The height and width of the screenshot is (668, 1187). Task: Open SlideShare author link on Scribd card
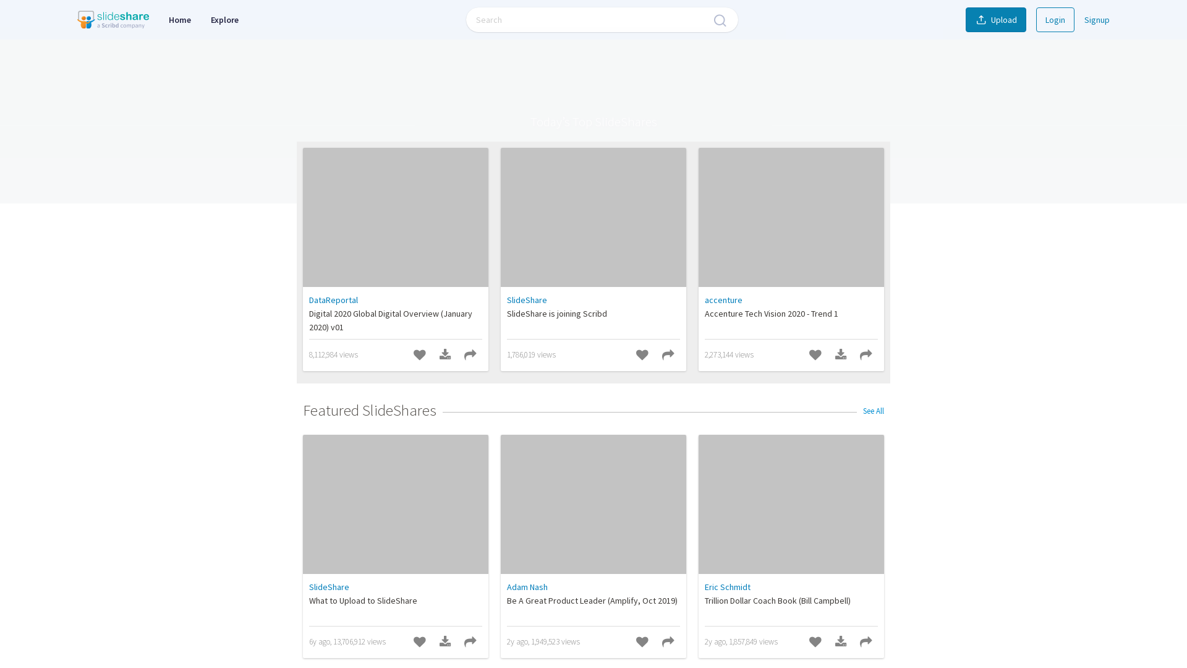527,300
